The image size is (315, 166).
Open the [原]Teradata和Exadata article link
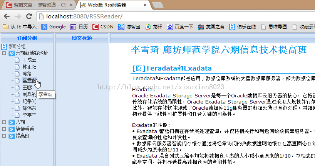(x=172, y=68)
